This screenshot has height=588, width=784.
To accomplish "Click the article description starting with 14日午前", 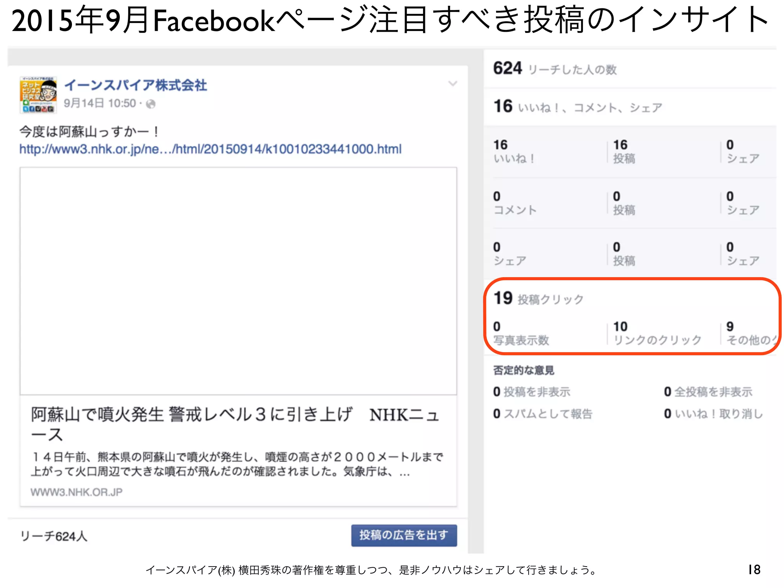I will pos(237,464).
